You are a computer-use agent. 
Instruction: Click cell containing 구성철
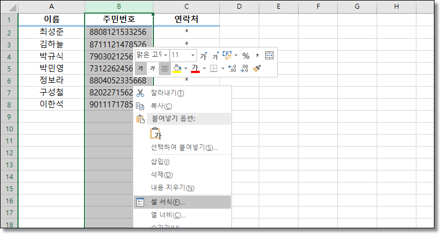coord(51,92)
